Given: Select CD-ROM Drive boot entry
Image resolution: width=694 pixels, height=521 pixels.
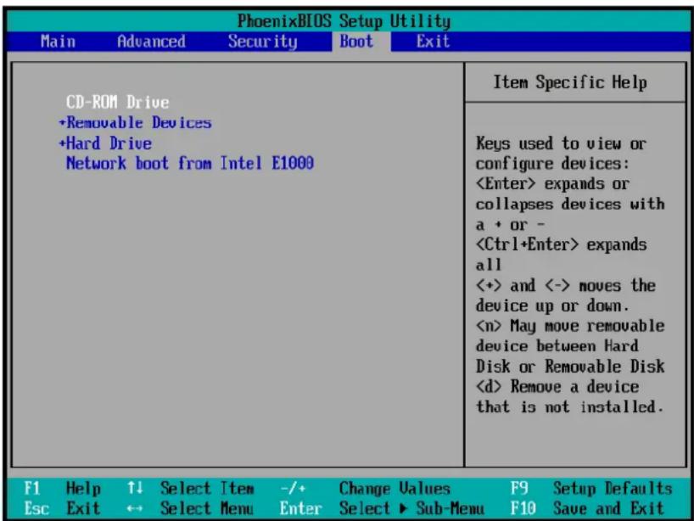Looking at the screenshot, I should click(118, 103).
